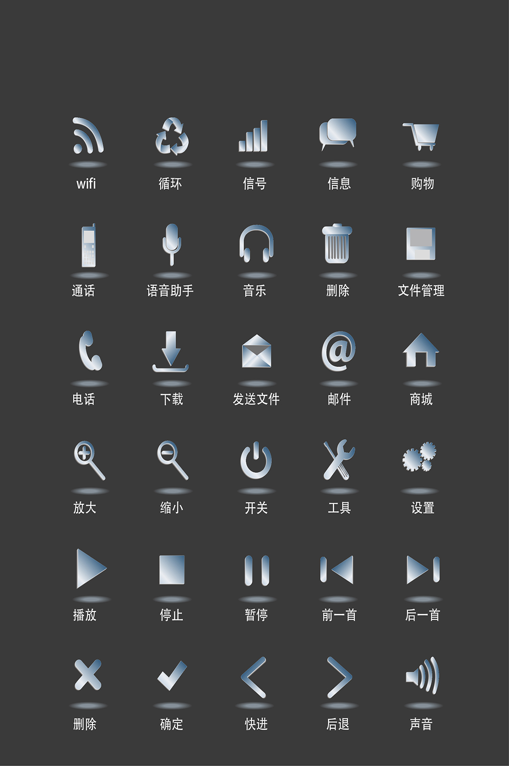
Task: Click the "确定" text label
Action: point(171,724)
